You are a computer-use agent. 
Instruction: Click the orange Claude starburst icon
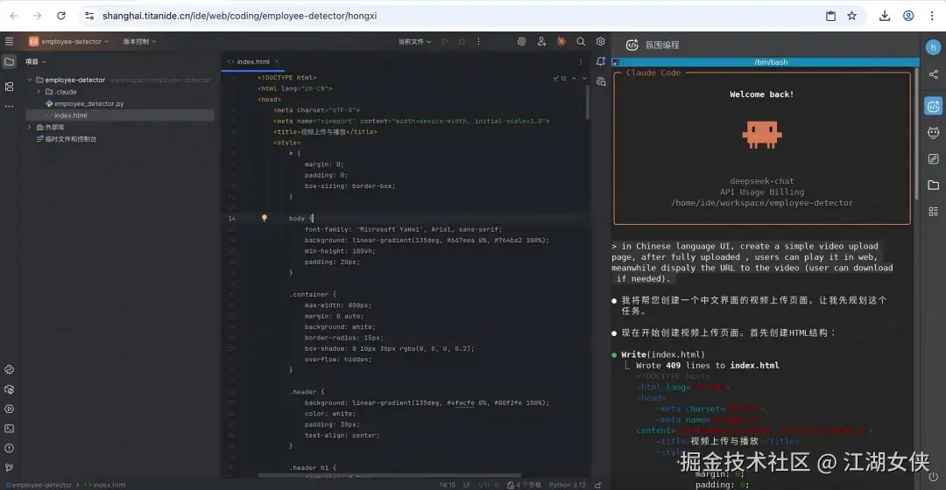[x=561, y=42]
